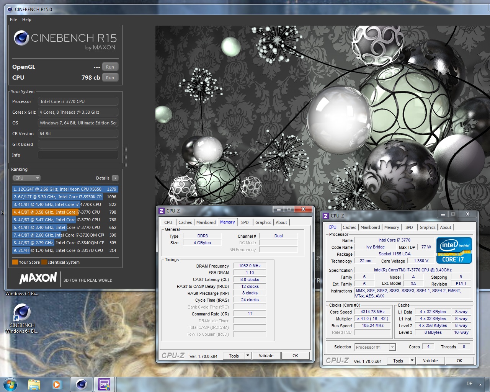
Task: Click the Cinebench title bar app icon
Action: point(10,9)
